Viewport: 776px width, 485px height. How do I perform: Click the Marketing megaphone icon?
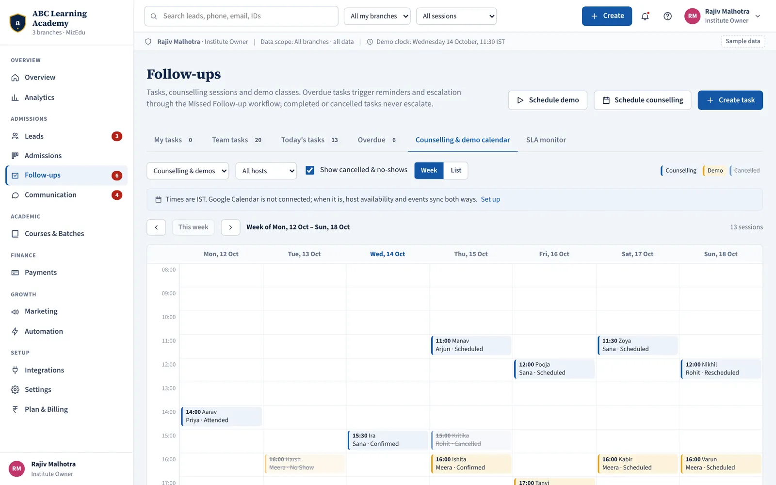pos(15,311)
